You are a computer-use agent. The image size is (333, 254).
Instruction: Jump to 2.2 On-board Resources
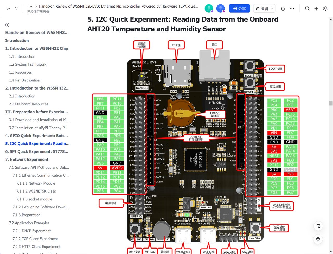tap(29, 104)
